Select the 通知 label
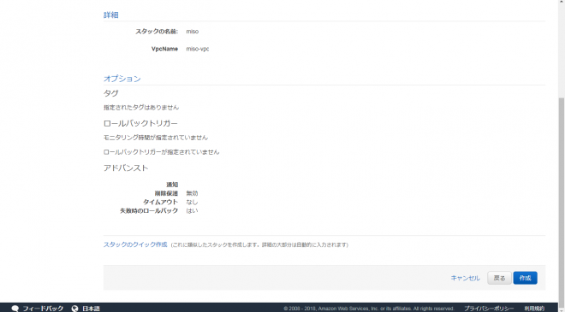565x312 pixels. point(172,185)
